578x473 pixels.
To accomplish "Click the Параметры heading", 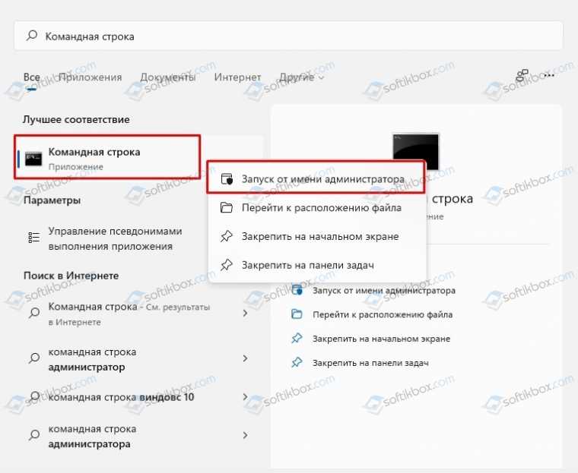I will [x=52, y=200].
